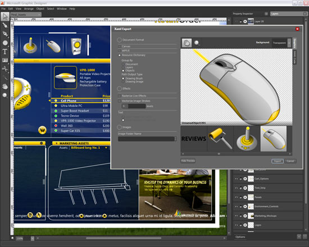Image resolution: width=309 pixels, height=247 pixels.
Task: Collapse the Document Format section
Action: [119, 40]
